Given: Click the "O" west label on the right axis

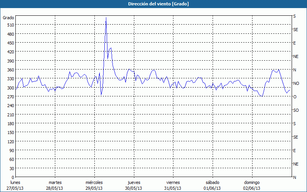Looking at the screenshot, I should tap(295, 97).
